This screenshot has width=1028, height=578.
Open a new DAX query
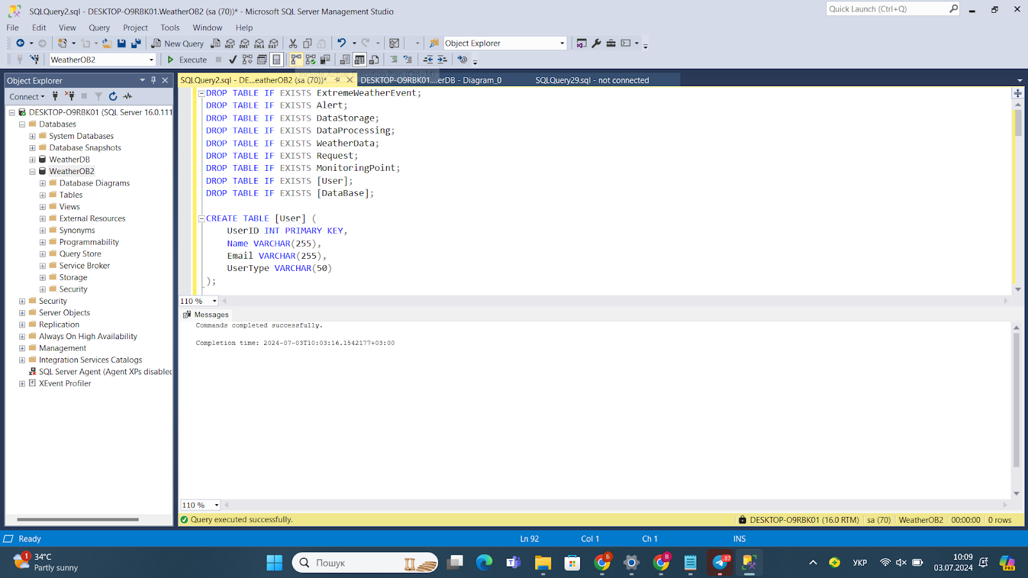[274, 44]
